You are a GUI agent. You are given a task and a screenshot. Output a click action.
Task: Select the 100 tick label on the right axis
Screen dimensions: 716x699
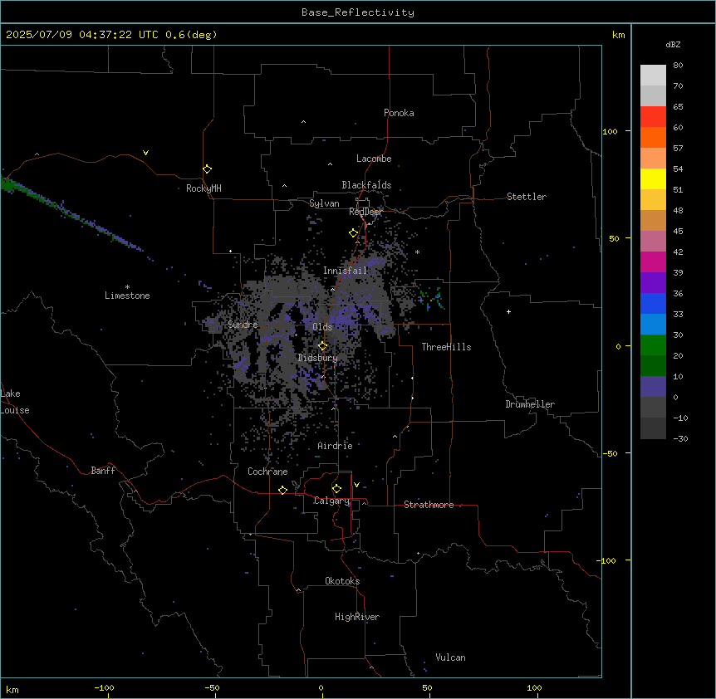(610, 131)
